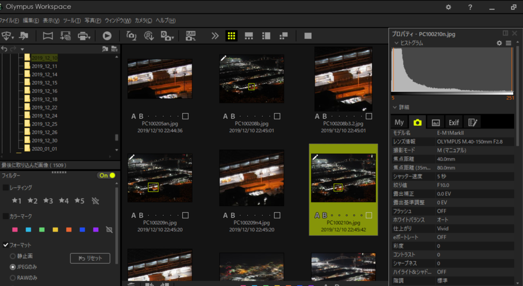Enable the レーティング filter checkbox
Viewport: 523px width, 286px height.
[x=6, y=188]
